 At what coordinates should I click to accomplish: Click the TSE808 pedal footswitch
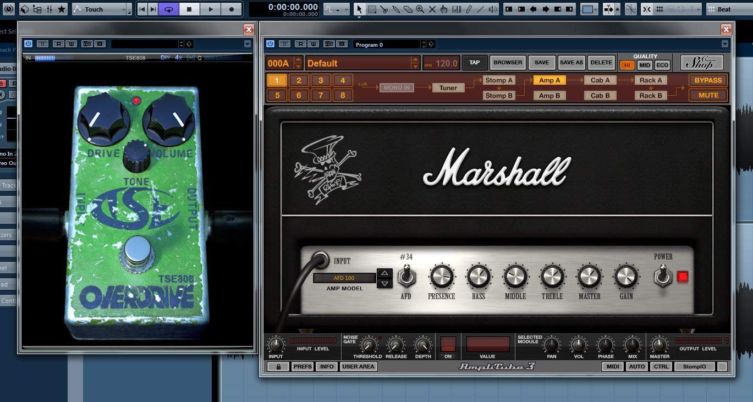coord(137,254)
